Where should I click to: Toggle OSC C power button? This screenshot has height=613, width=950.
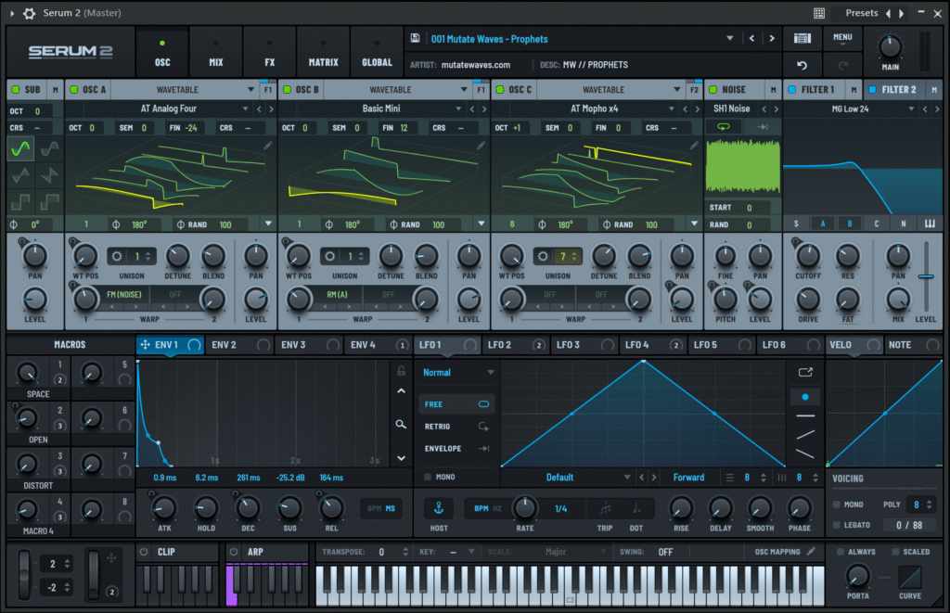pyautogui.click(x=500, y=90)
